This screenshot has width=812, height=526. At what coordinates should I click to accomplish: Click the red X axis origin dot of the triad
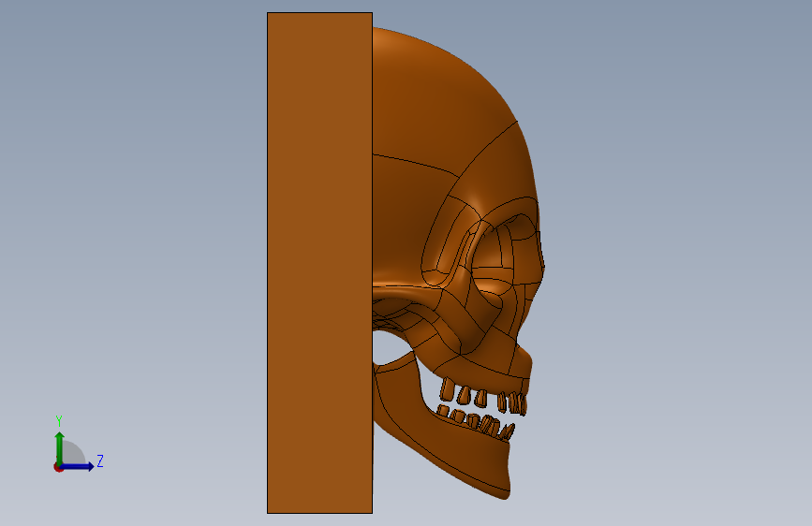tap(58, 467)
